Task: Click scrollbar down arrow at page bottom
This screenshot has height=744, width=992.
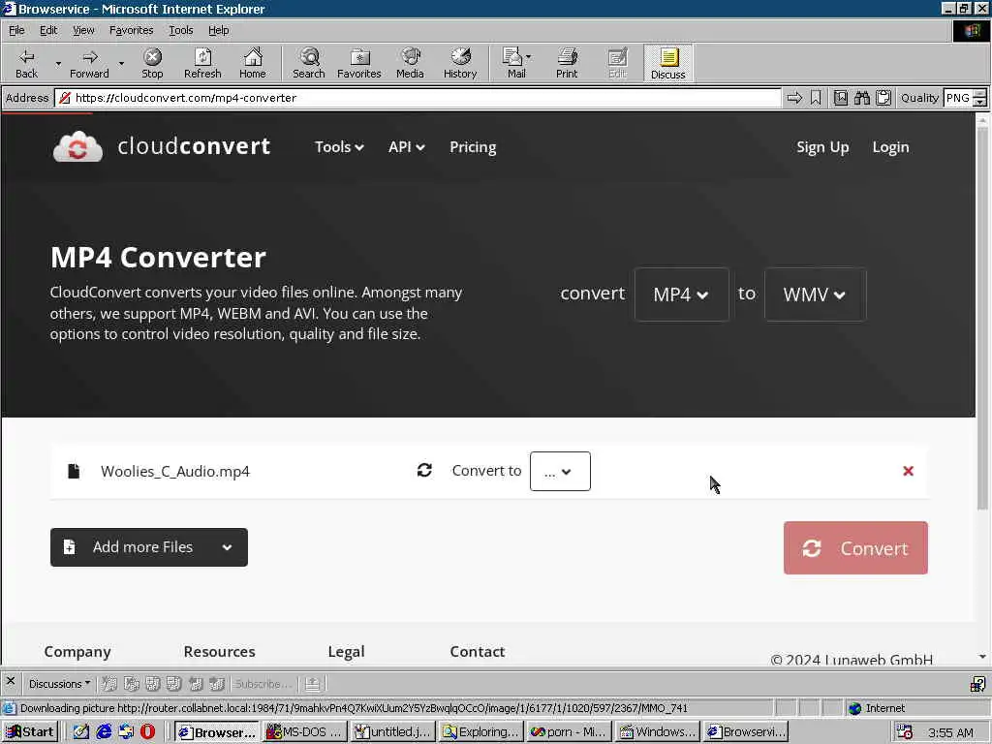Action: pyautogui.click(x=982, y=657)
